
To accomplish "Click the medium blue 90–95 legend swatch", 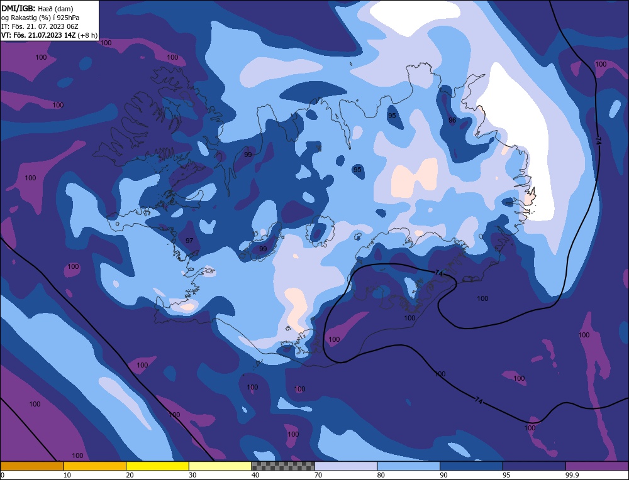I will click(471, 466).
